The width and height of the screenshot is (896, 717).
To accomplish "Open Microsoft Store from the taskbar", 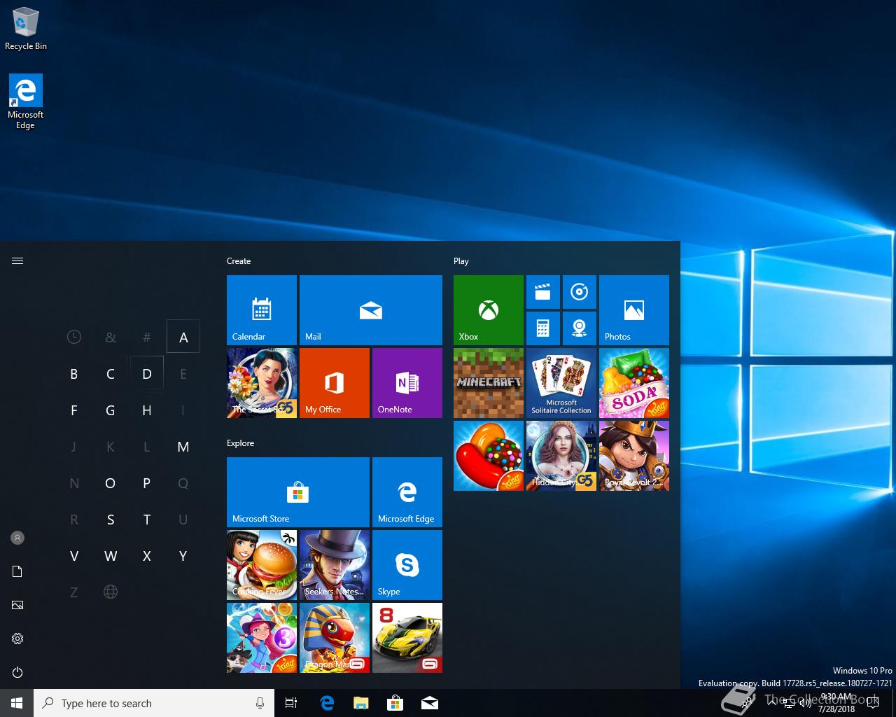I will tap(395, 703).
